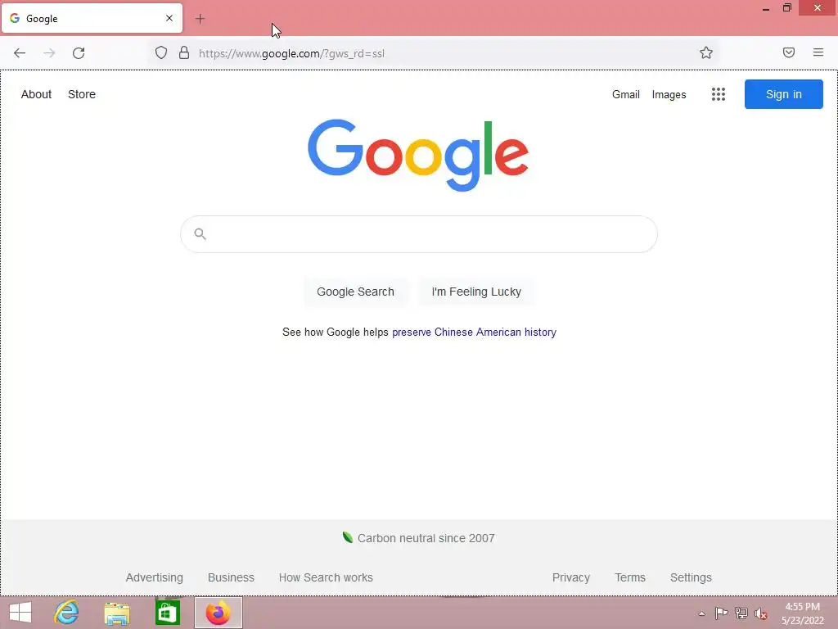View site security via padlock icon
Screen dimensions: 838x629
(184, 52)
